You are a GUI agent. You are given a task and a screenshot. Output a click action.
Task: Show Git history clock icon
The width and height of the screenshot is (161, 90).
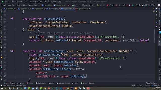point(139,5)
